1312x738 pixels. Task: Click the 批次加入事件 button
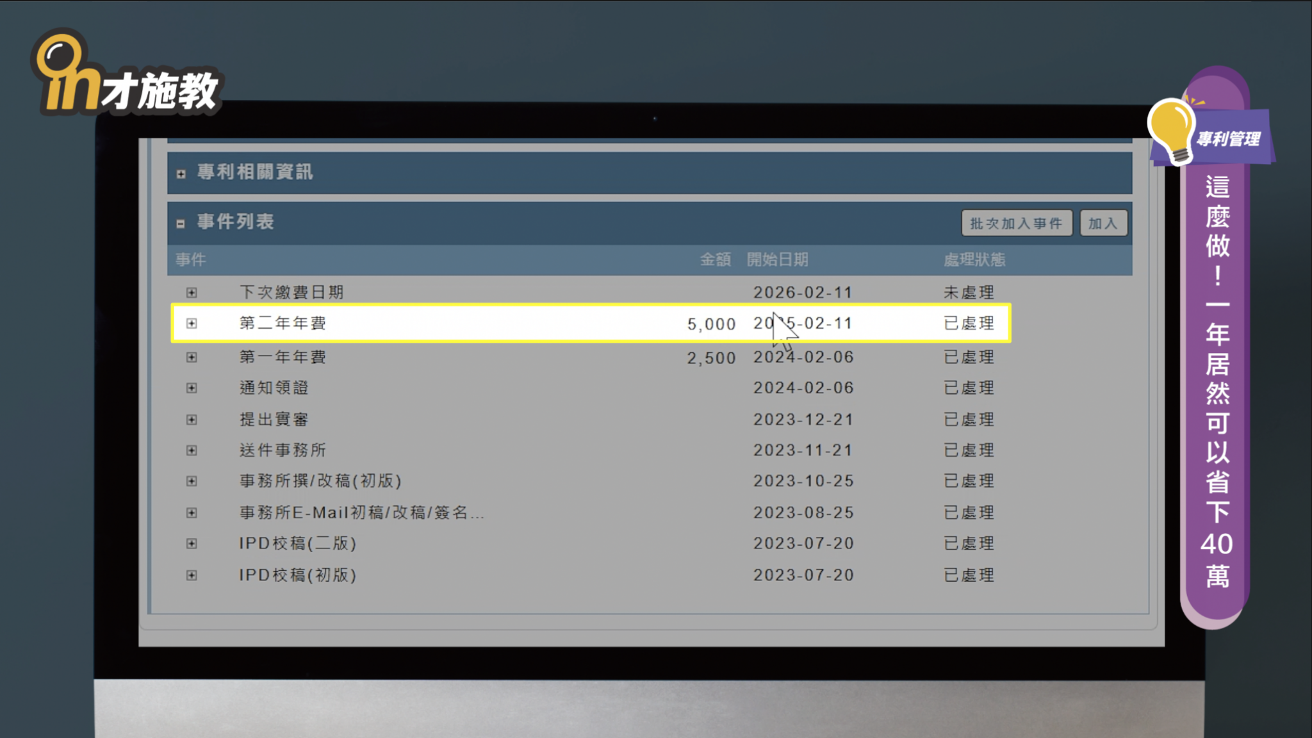coord(1016,223)
